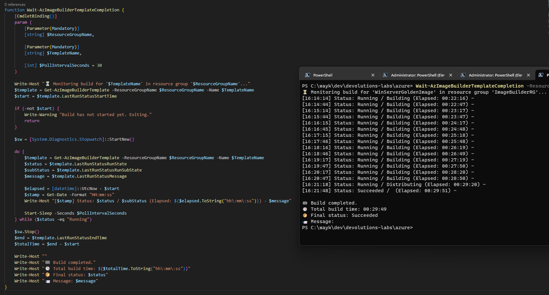Click the PowerShell icon on the middle Administrator tab

pos(385,75)
